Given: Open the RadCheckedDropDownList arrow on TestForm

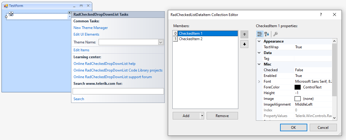Looking at the screenshot, I should click(x=70, y=17).
